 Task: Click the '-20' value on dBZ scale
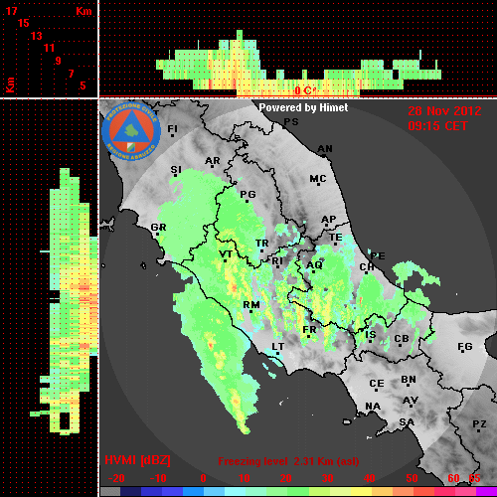coord(116,478)
